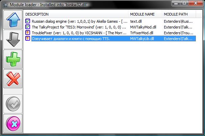Image resolution: width=205 pixels, height=136 pixels.
Task: Minimize the Module loader window
Action: [x=176, y=3]
